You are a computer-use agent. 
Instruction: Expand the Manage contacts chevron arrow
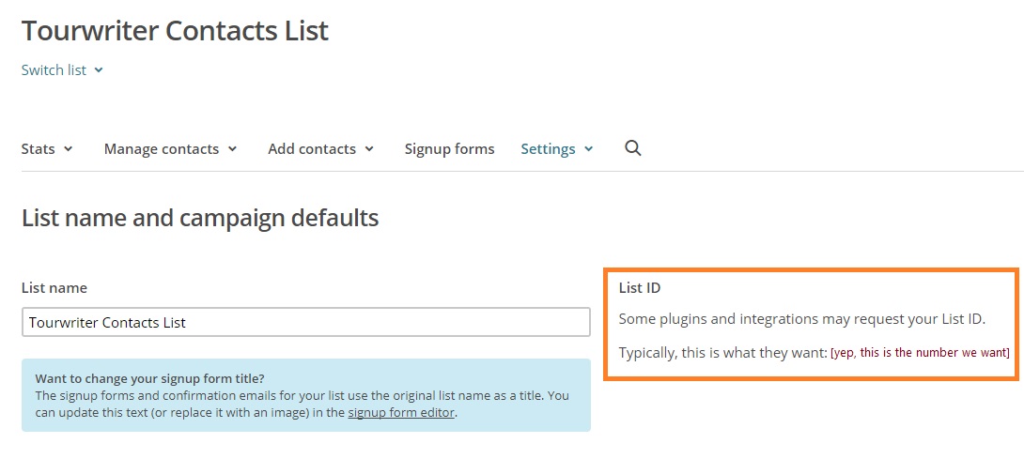[232, 149]
